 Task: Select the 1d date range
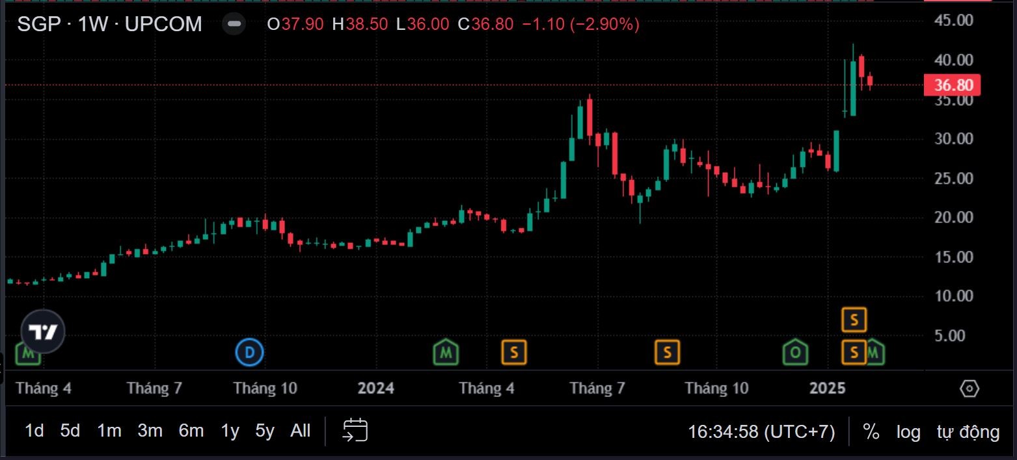click(x=34, y=430)
